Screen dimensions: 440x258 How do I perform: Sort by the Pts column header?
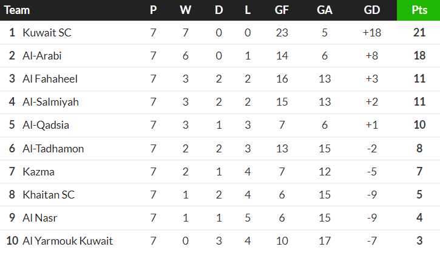(x=419, y=10)
